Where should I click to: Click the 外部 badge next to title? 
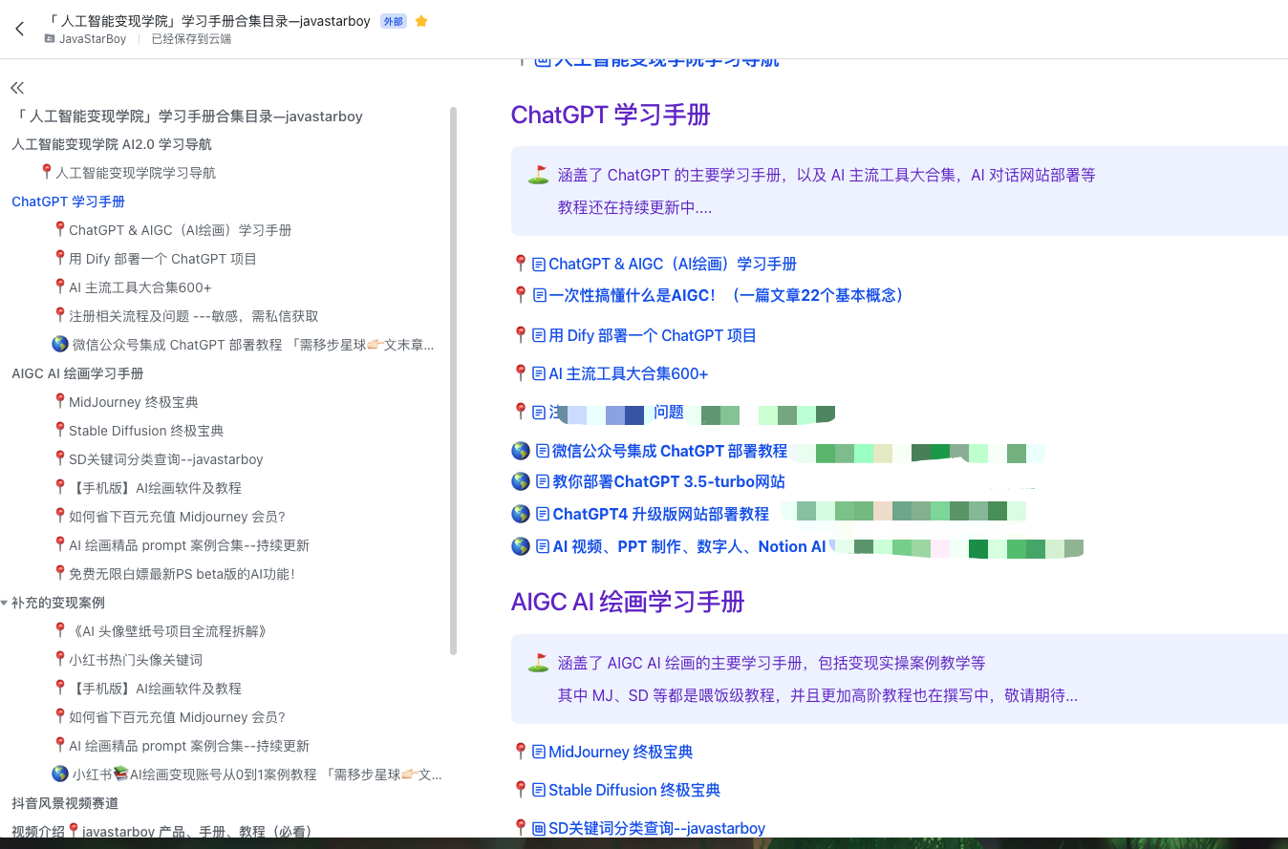point(393,21)
